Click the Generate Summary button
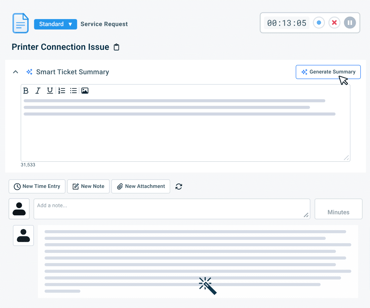Screen dimensions: 370x308 coord(328,72)
